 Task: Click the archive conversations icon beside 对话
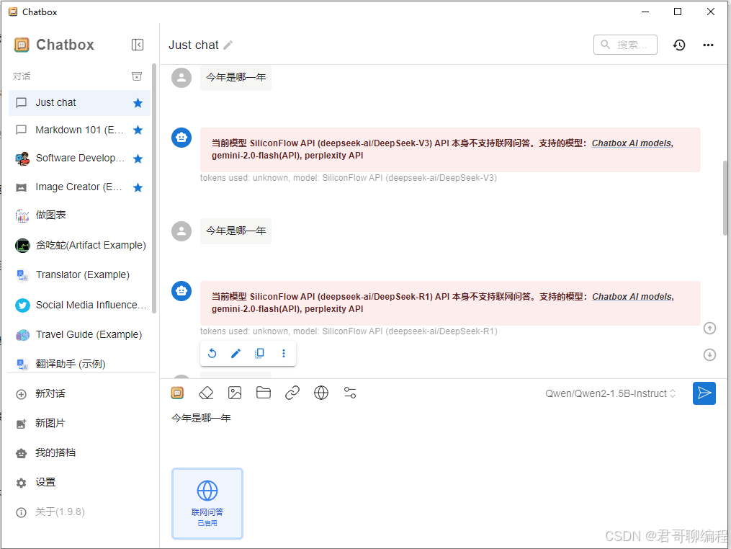coord(137,76)
